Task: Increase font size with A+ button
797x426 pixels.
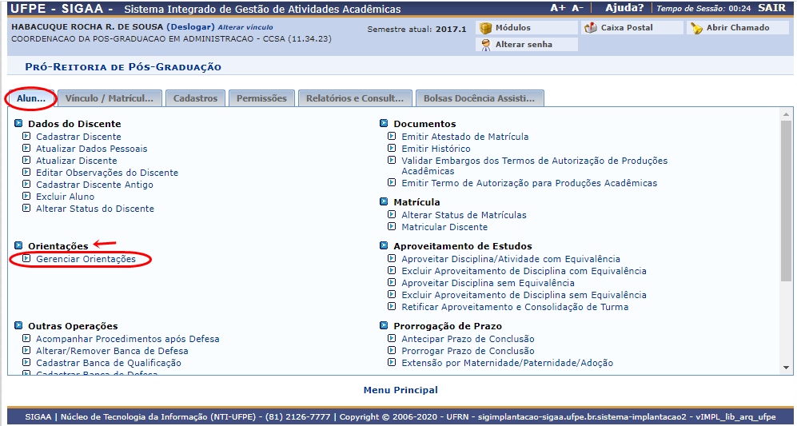Action: click(558, 8)
